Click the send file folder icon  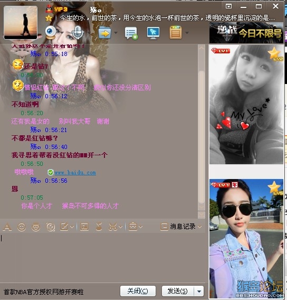pyautogui.click(x=104, y=33)
